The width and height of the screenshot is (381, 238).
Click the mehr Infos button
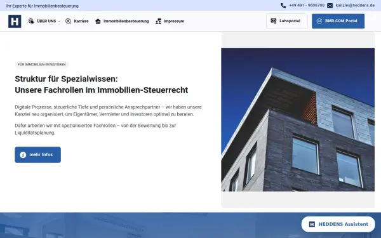(x=38, y=155)
